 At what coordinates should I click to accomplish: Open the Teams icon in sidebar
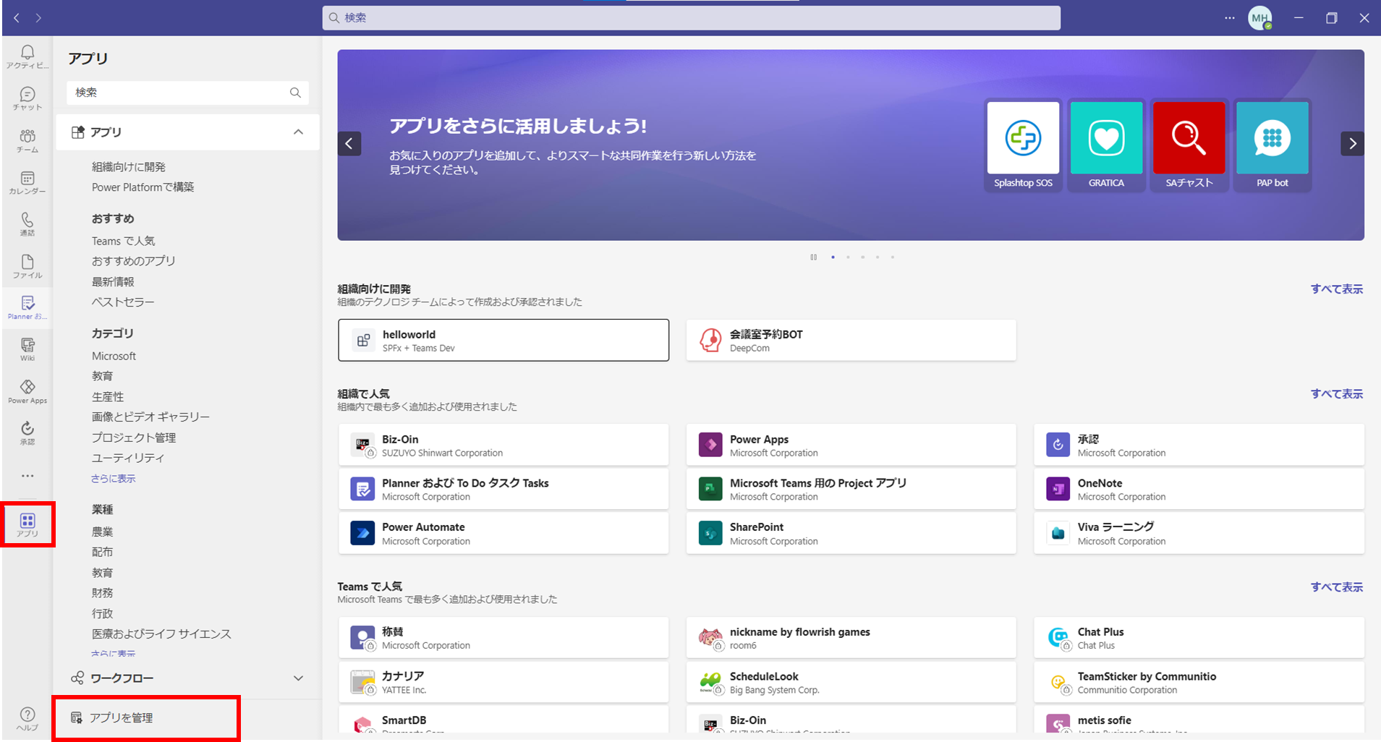point(27,140)
